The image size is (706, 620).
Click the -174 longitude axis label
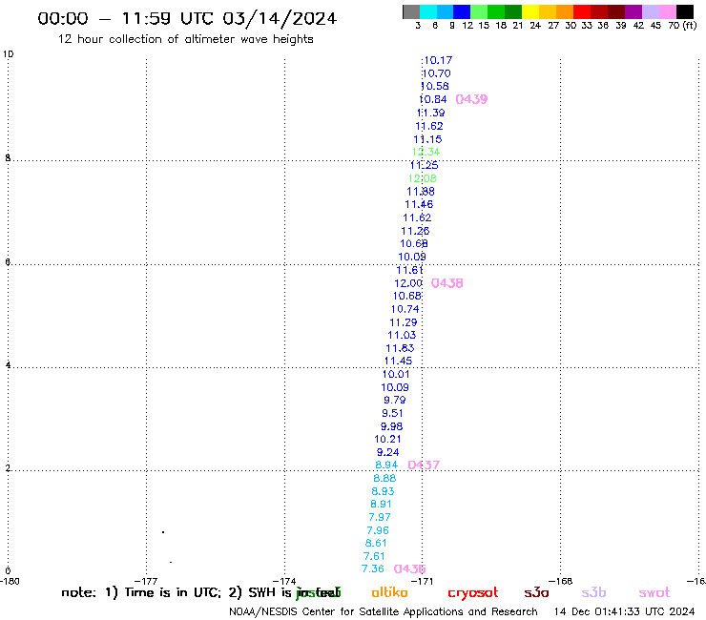coord(284,581)
